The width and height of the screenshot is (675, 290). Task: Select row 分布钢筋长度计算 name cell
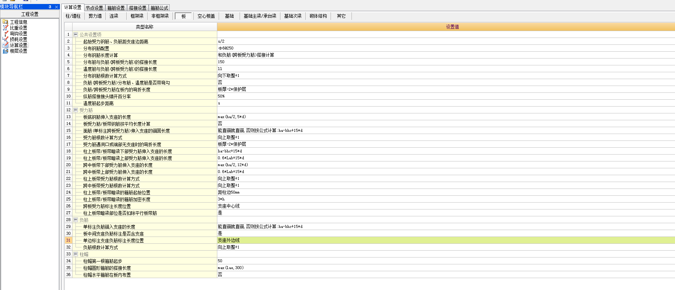pos(145,55)
